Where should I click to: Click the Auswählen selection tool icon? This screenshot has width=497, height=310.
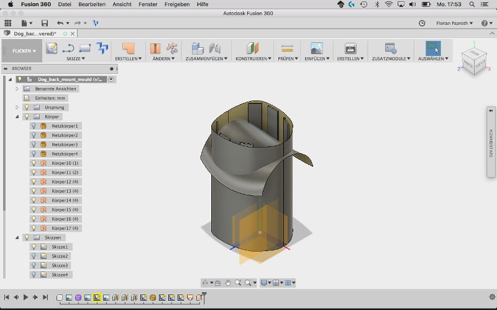tap(433, 48)
